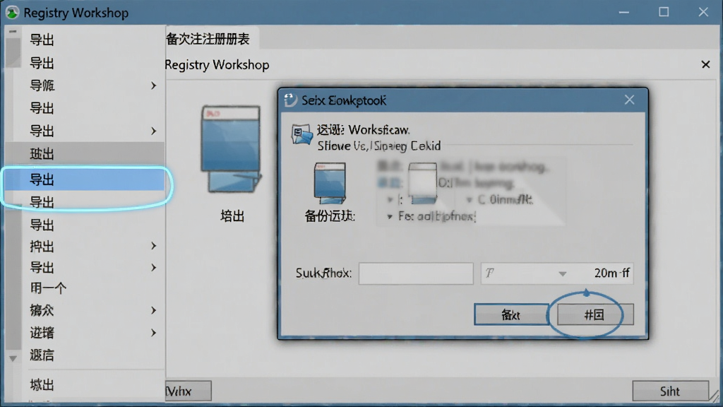The image size is (723, 407).
Task: Maximize the Registry Workshop window
Action: (664, 12)
